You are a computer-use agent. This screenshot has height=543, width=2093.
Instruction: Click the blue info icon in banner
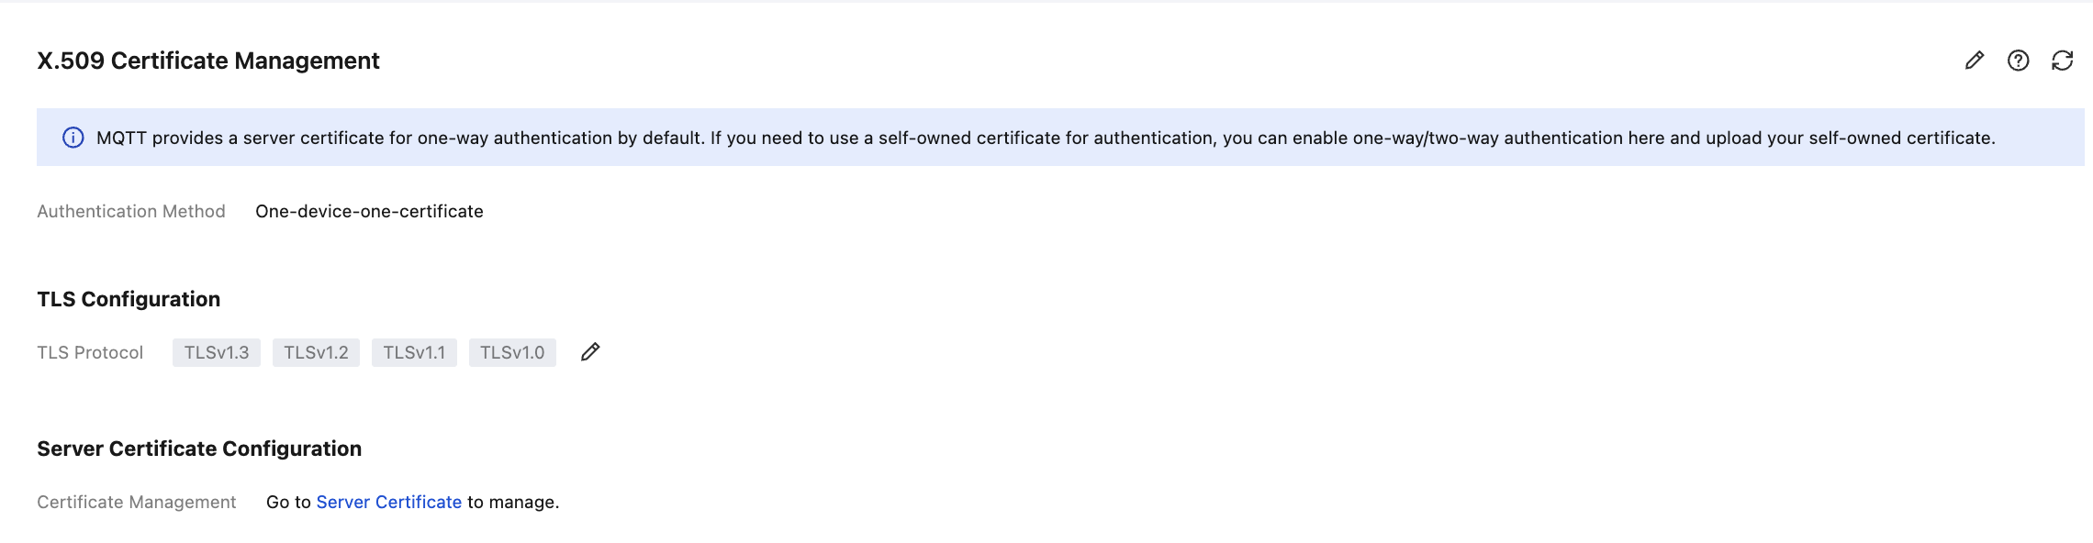73,138
